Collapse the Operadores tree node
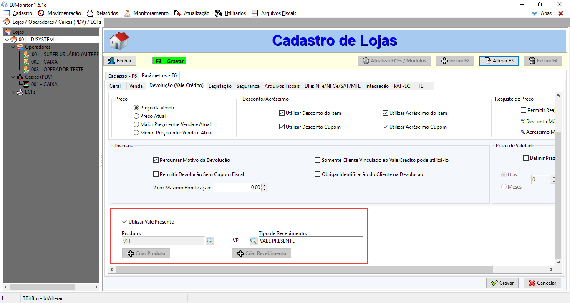Image resolution: width=570 pixels, height=303 pixels. pyautogui.click(x=13, y=47)
